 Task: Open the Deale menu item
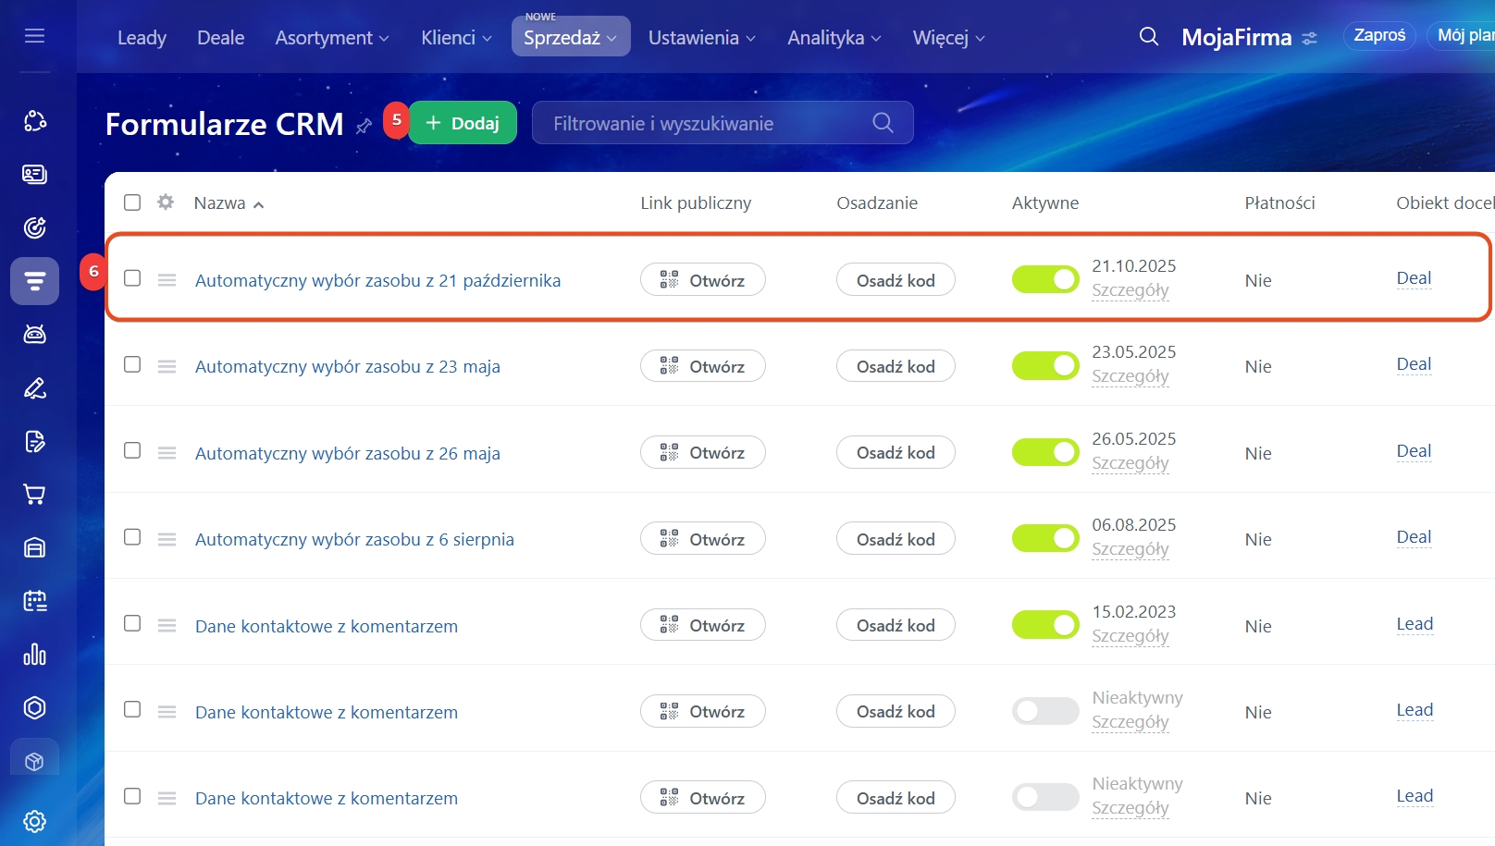pos(220,38)
